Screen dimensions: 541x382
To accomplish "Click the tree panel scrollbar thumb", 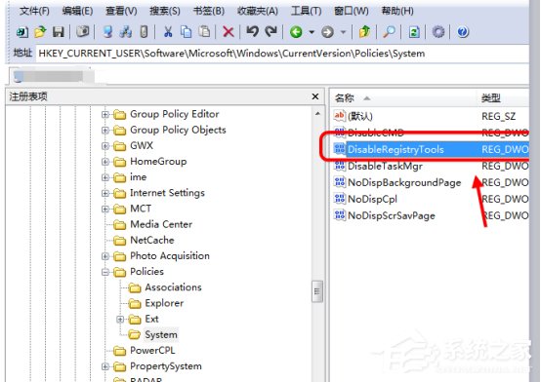I will click(x=317, y=291).
